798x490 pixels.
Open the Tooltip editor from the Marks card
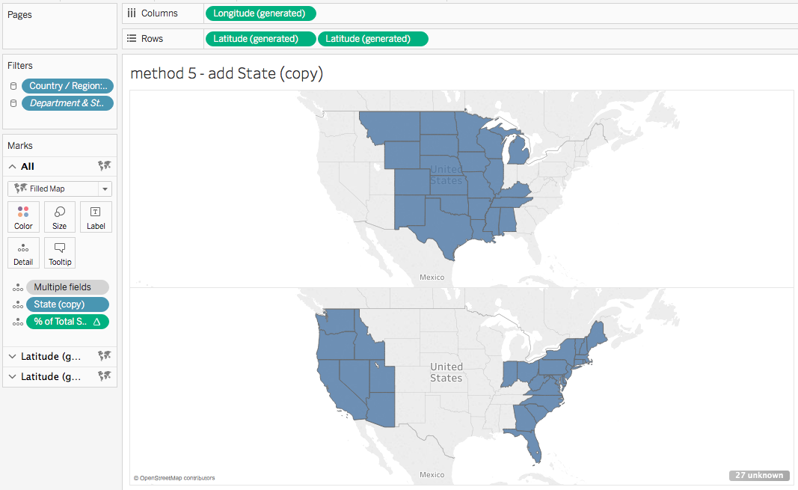click(x=59, y=253)
